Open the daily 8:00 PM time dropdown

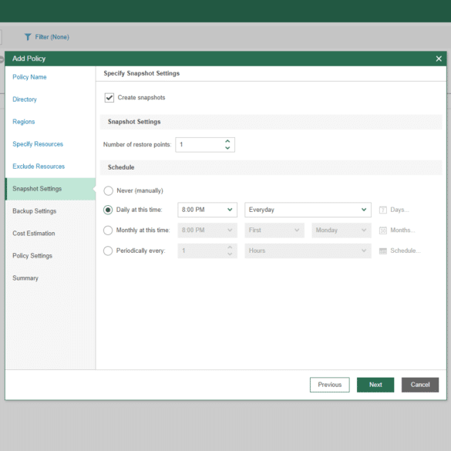(207, 210)
